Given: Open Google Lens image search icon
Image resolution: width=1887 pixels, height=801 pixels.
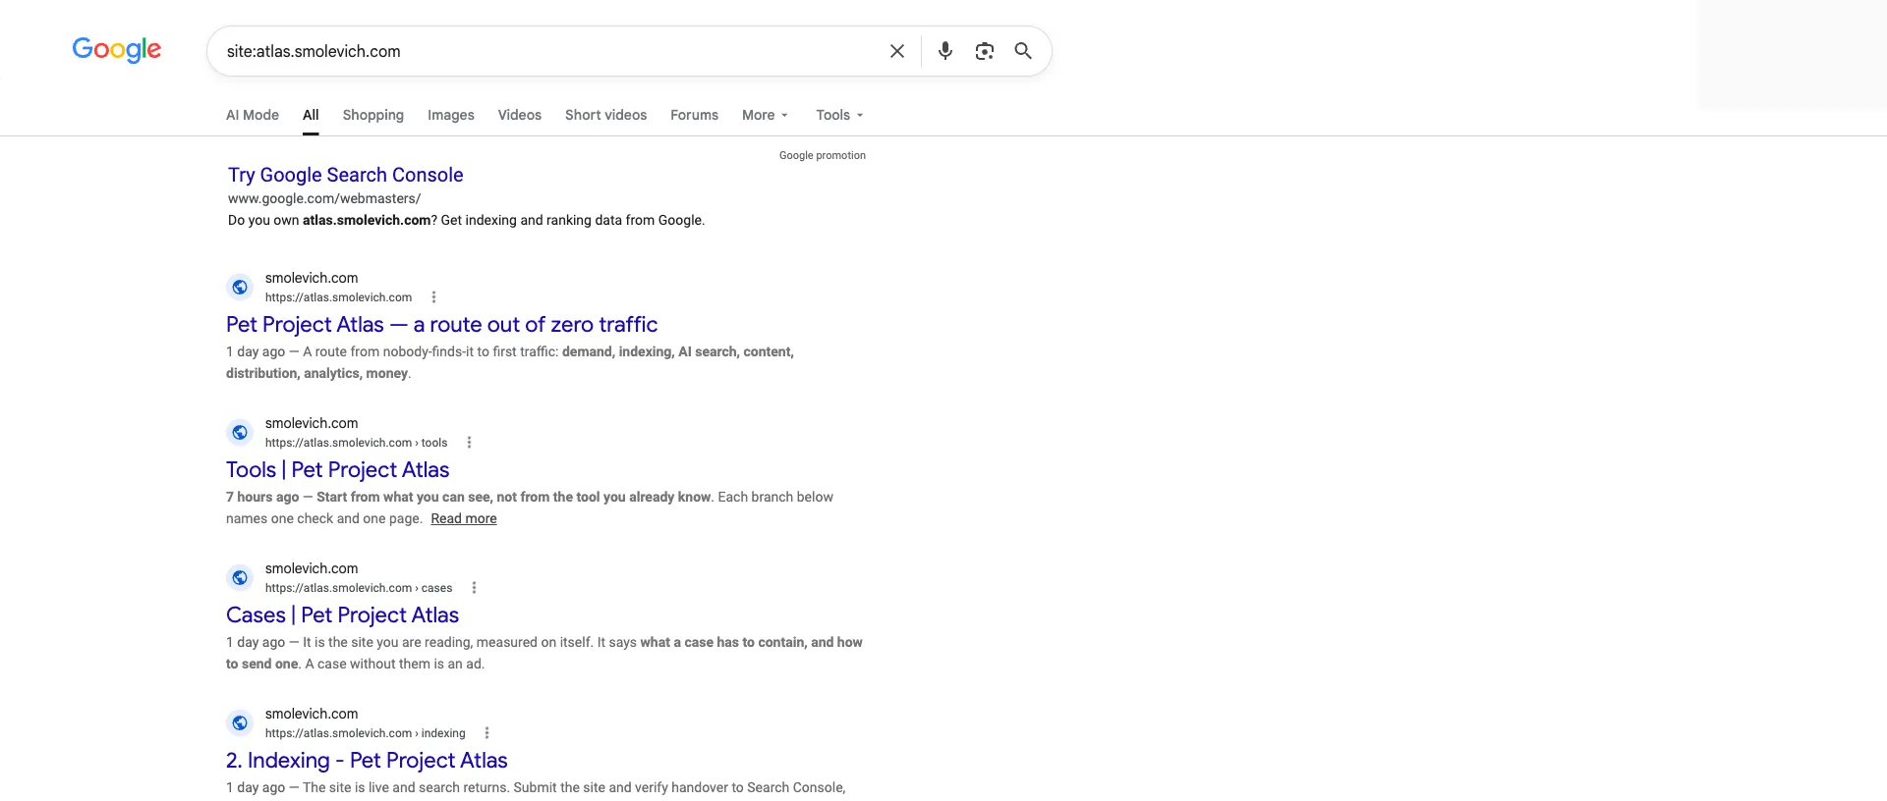Looking at the screenshot, I should coord(984,51).
